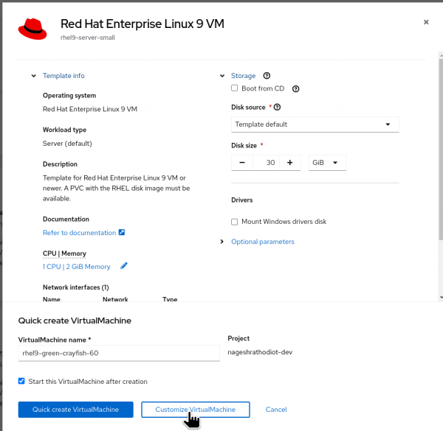Screen dimensions: 443x431
Task: Expand the Optional parameters section
Action: tap(262, 242)
